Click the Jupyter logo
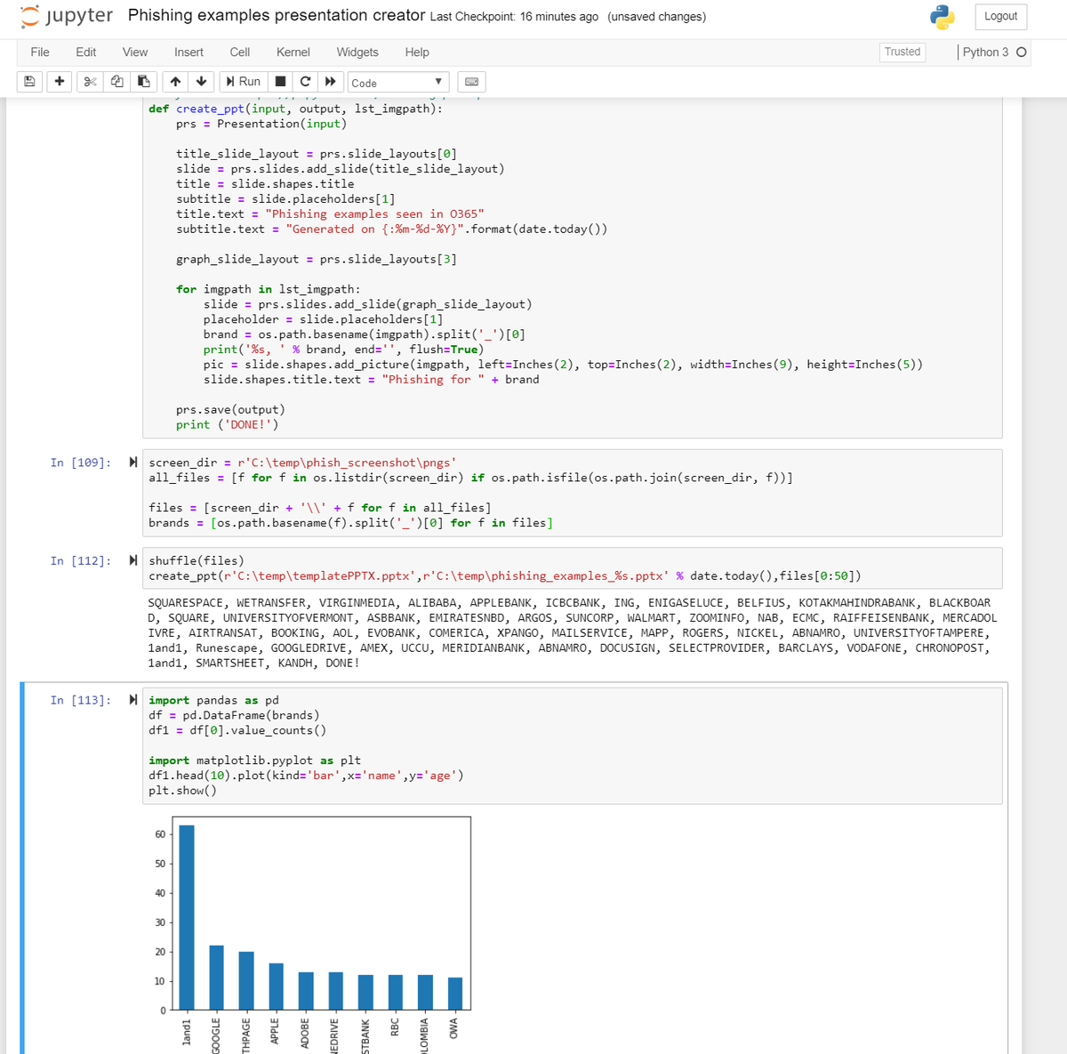The height and width of the screenshot is (1054, 1067). [x=67, y=16]
